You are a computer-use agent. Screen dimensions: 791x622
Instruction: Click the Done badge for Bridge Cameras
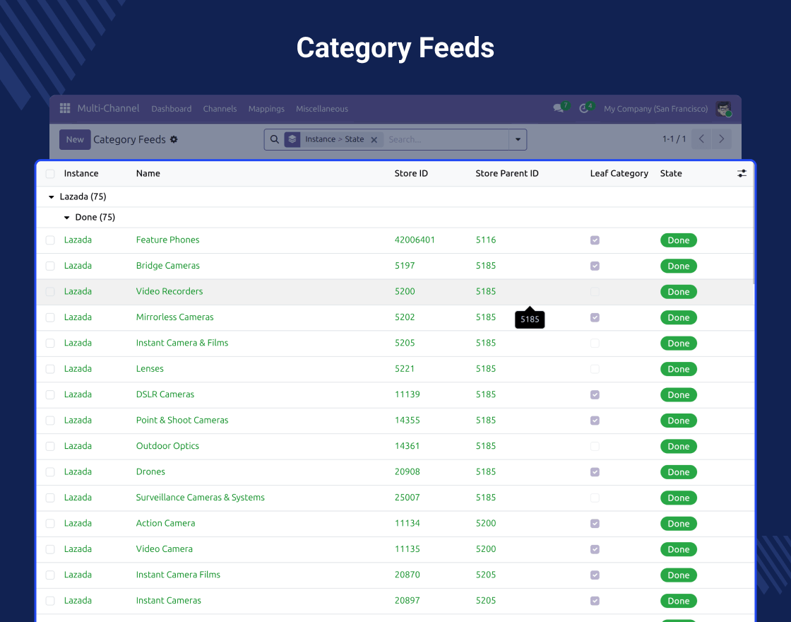point(679,266)
